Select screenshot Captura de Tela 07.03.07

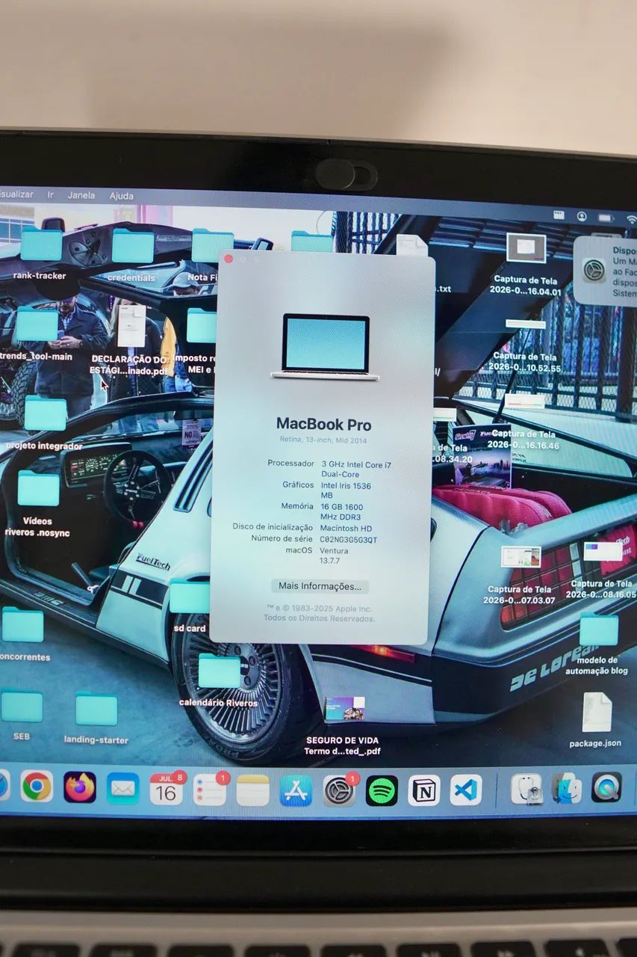pyautogui.click(x=521, y=556)
